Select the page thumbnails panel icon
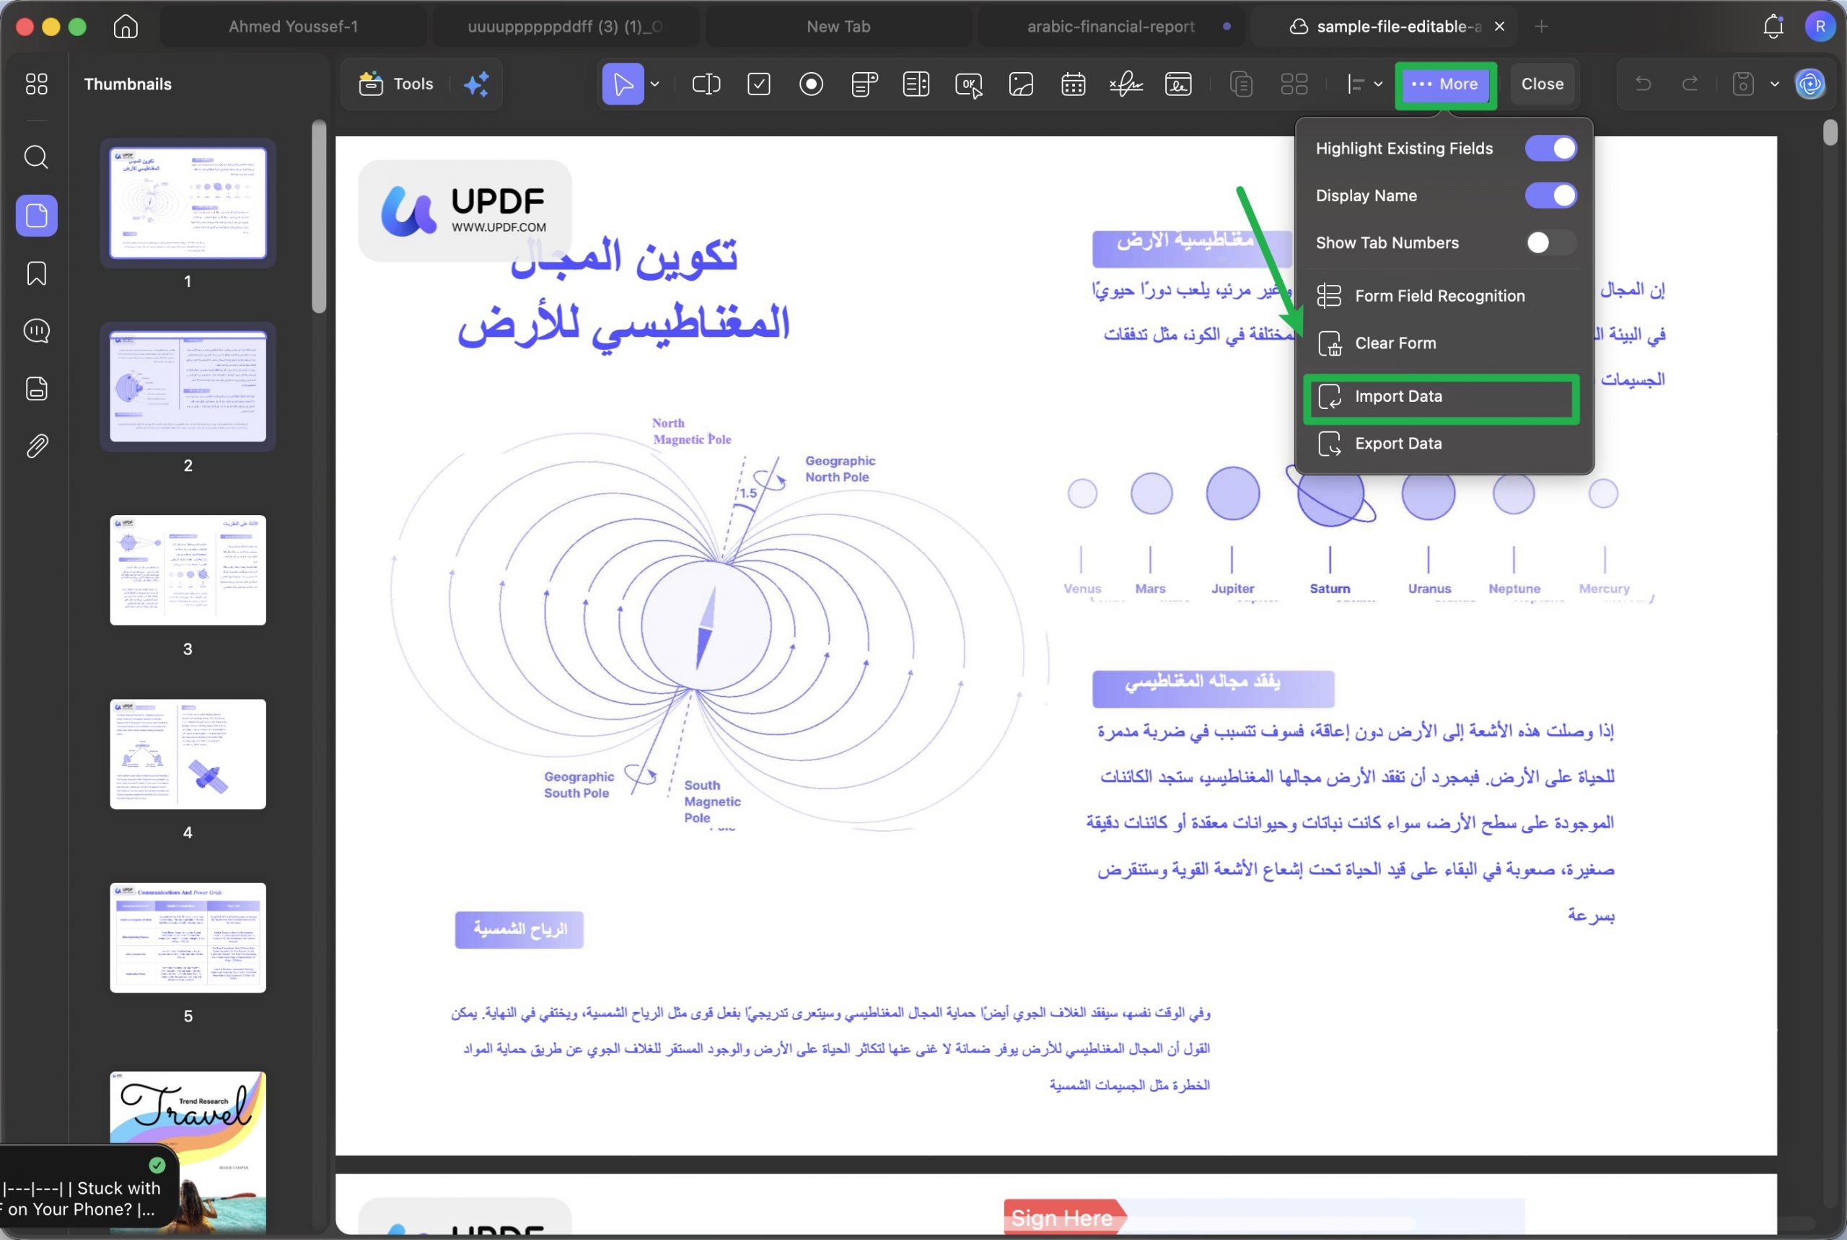This screenshot has height=1240, width=1847. pyautogui.click(x=36, y=215)
